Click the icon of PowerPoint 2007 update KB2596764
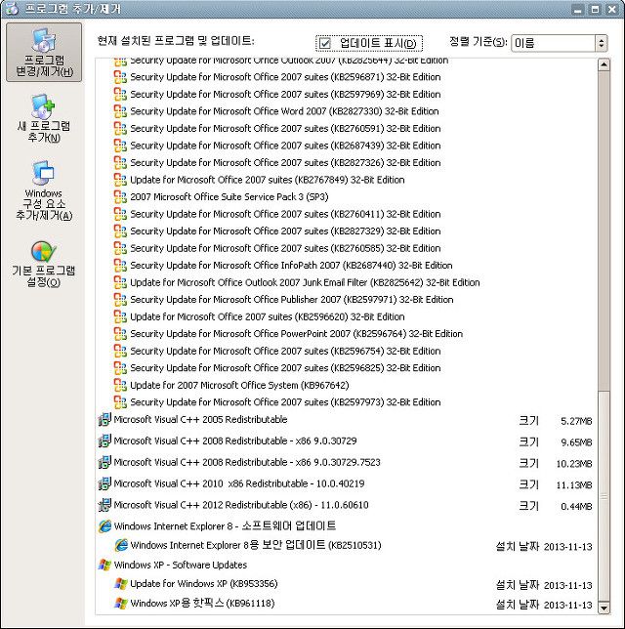 pos(120,334)
